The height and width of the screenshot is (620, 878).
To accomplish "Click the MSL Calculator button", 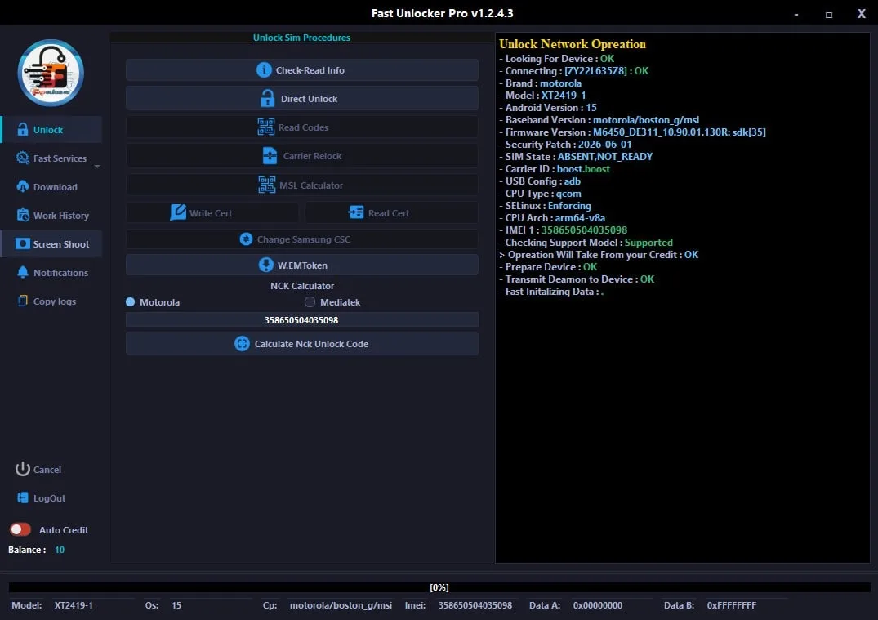I will pyautogui.click(x=302, y=185).
